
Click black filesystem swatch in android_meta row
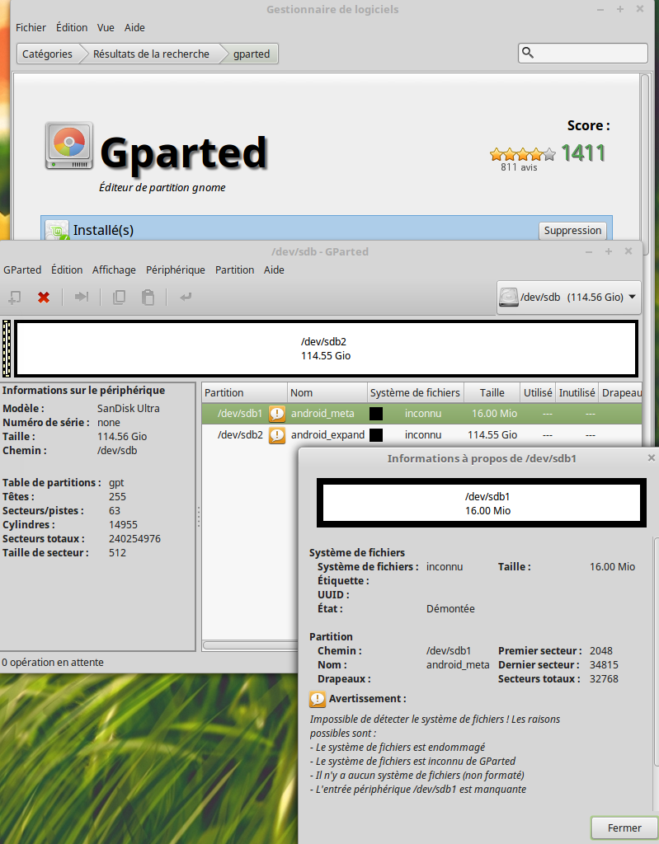pos(376,414)
